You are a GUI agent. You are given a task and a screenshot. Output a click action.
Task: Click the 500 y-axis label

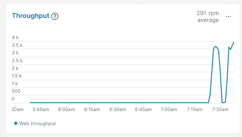click(16, 91)
